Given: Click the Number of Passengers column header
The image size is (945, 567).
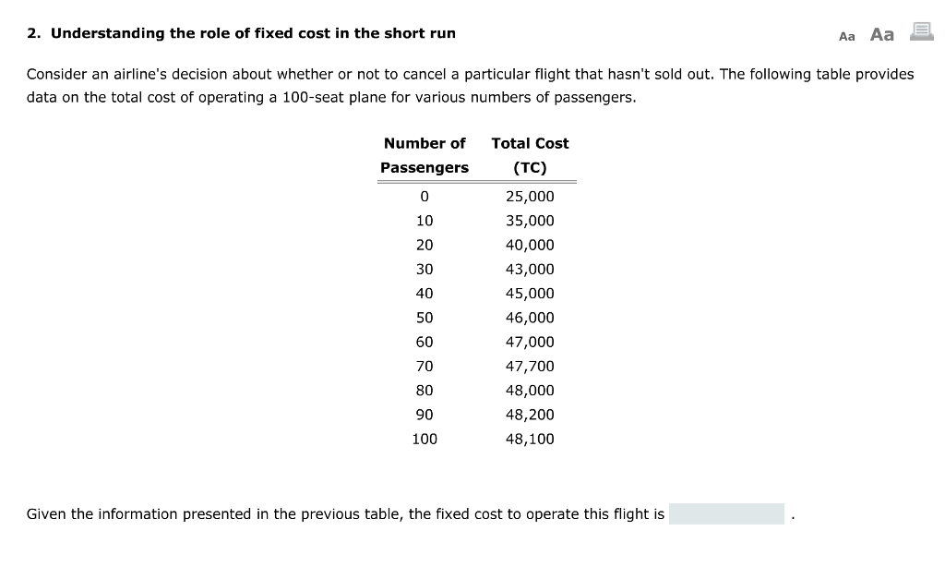Looking at the screenshot, I should point(425,155).
